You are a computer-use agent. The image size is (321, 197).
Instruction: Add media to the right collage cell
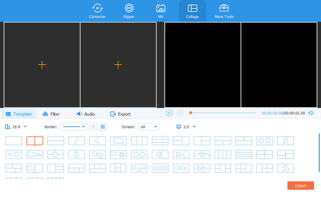[118, 65]
